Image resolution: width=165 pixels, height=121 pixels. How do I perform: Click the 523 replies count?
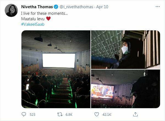pos(32,114)
